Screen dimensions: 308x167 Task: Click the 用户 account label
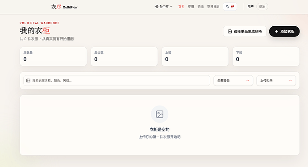click(250, 7)
